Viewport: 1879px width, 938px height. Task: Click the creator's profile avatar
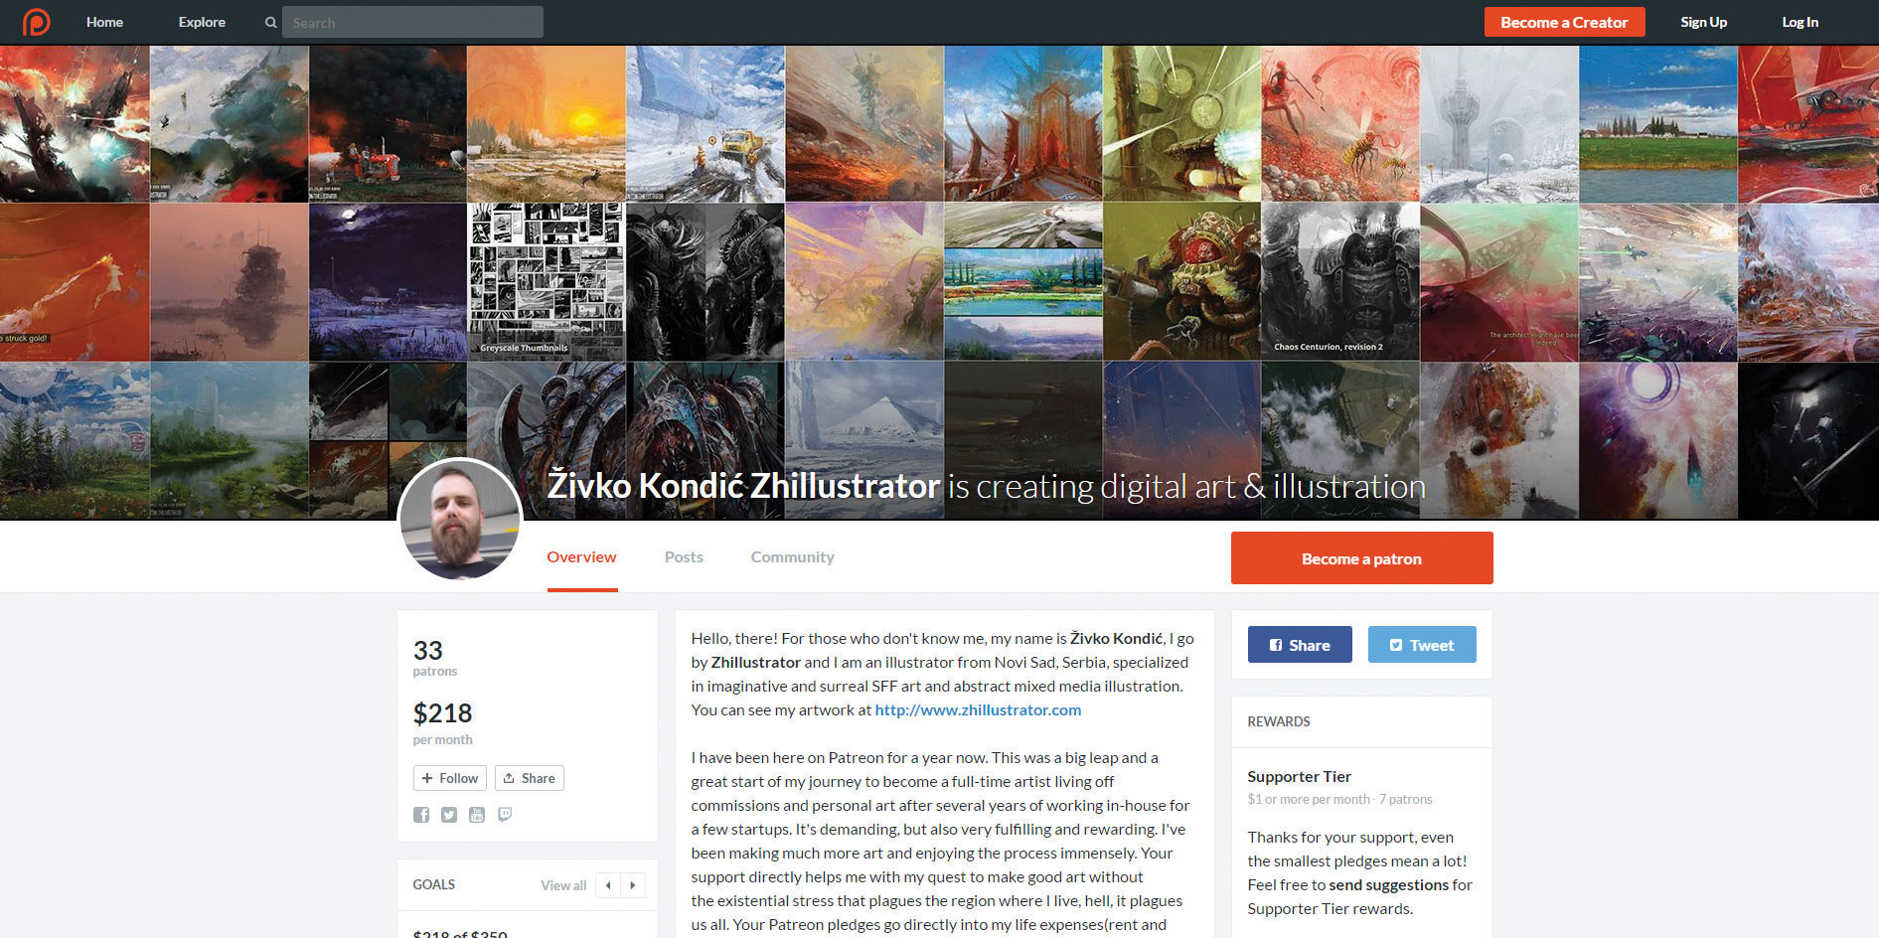460,520
